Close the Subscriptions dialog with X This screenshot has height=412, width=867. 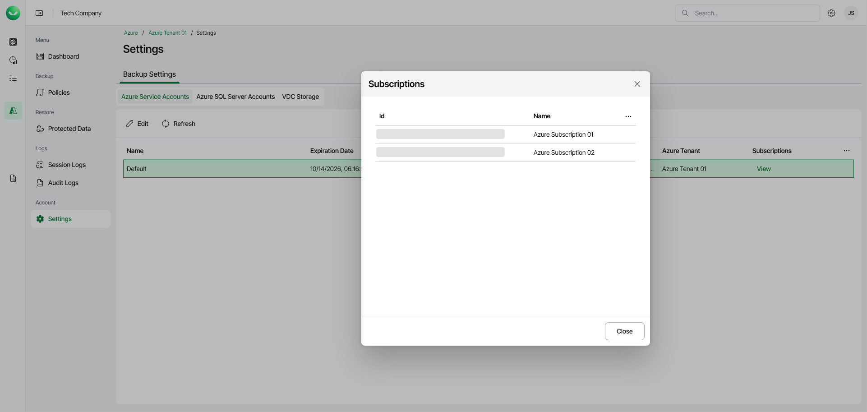point(637,84)
